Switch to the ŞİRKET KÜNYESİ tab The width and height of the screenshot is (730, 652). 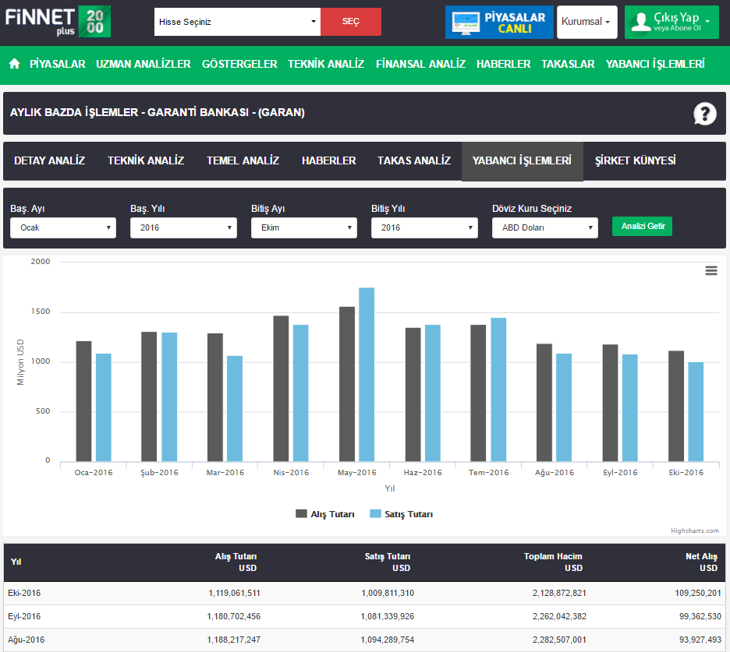click(x=636, y=161)
